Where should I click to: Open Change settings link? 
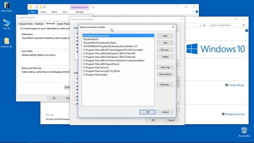point(236,85)
